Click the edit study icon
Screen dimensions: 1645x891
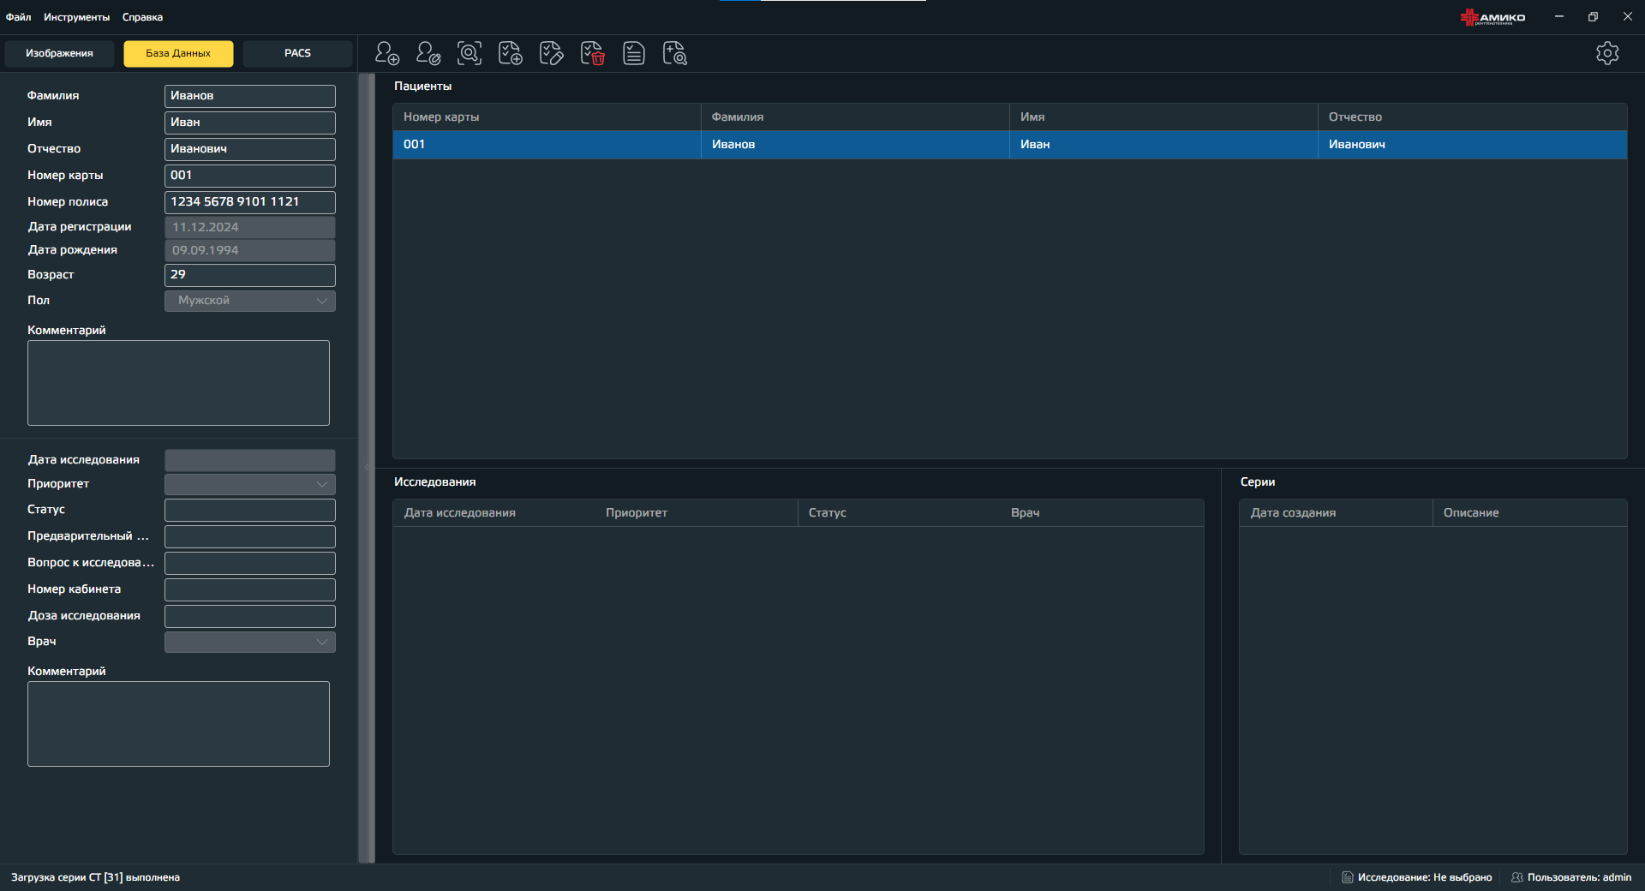[x=552, y=53]
